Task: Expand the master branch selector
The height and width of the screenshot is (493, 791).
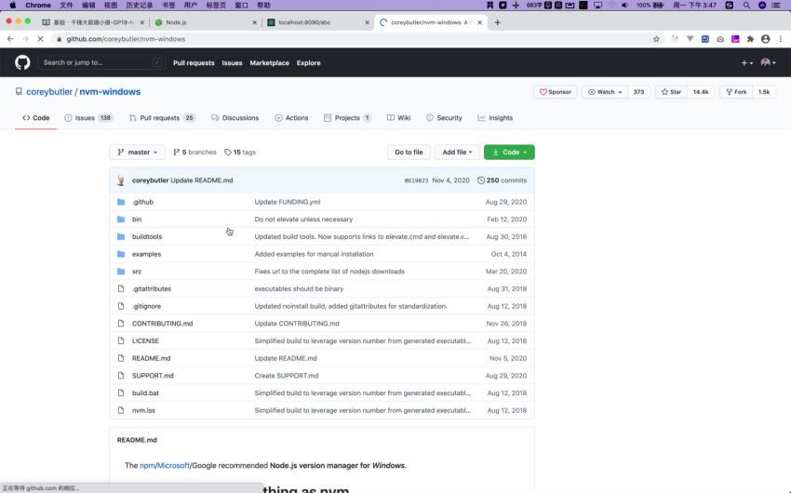Action: coord(137,153)
